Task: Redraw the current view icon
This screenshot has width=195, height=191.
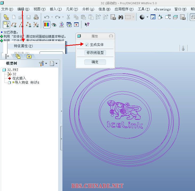Action: [153, 17]
